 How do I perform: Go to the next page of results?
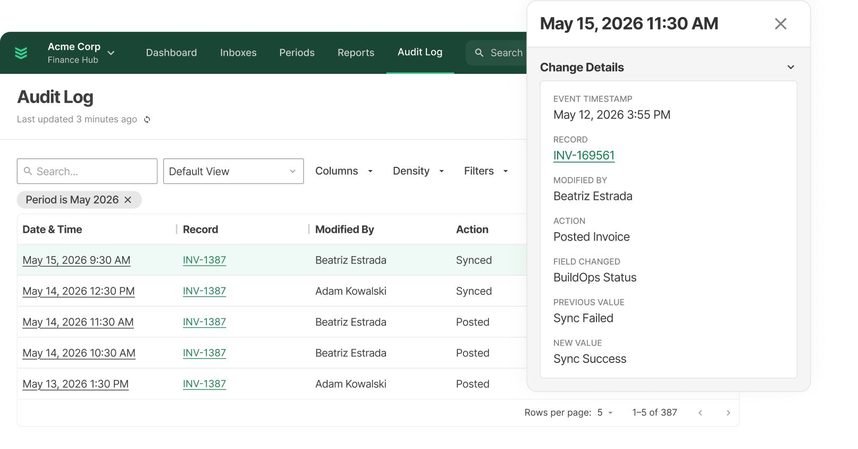[728, 413]
